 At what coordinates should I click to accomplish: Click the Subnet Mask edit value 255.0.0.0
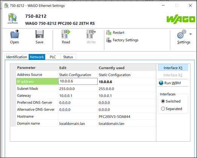[67, 89]
